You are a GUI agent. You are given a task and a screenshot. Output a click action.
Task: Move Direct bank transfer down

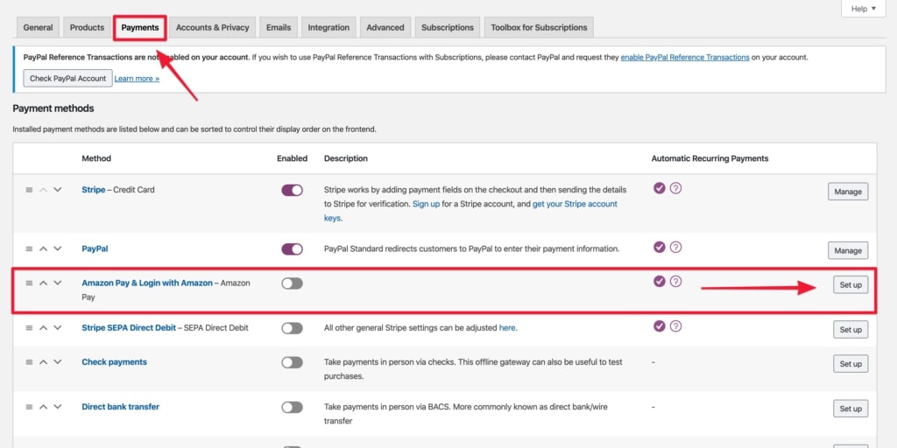(57, 407)
